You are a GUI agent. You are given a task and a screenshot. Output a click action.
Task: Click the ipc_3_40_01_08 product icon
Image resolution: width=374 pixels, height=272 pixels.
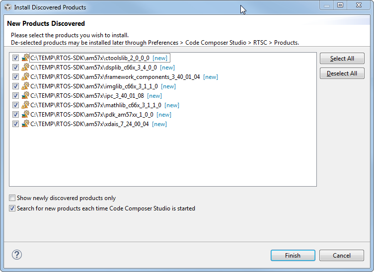point(25,96)
